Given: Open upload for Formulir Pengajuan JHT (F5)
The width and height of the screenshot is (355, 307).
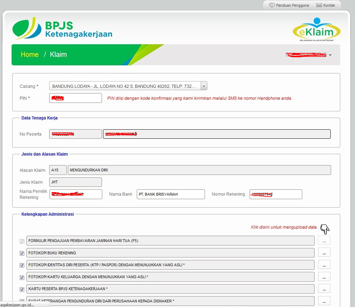Looking at the screenshot, I should 324,241.
